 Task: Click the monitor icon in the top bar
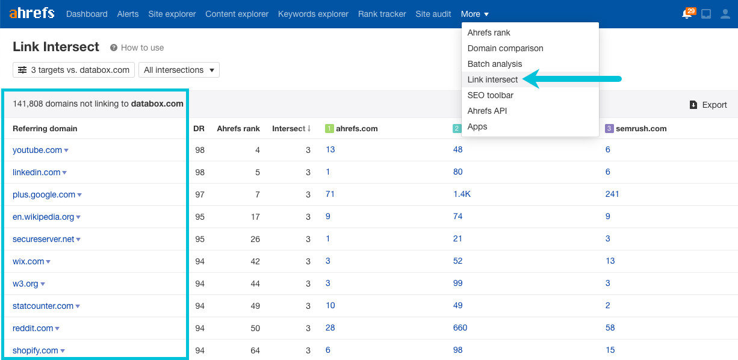706,14
